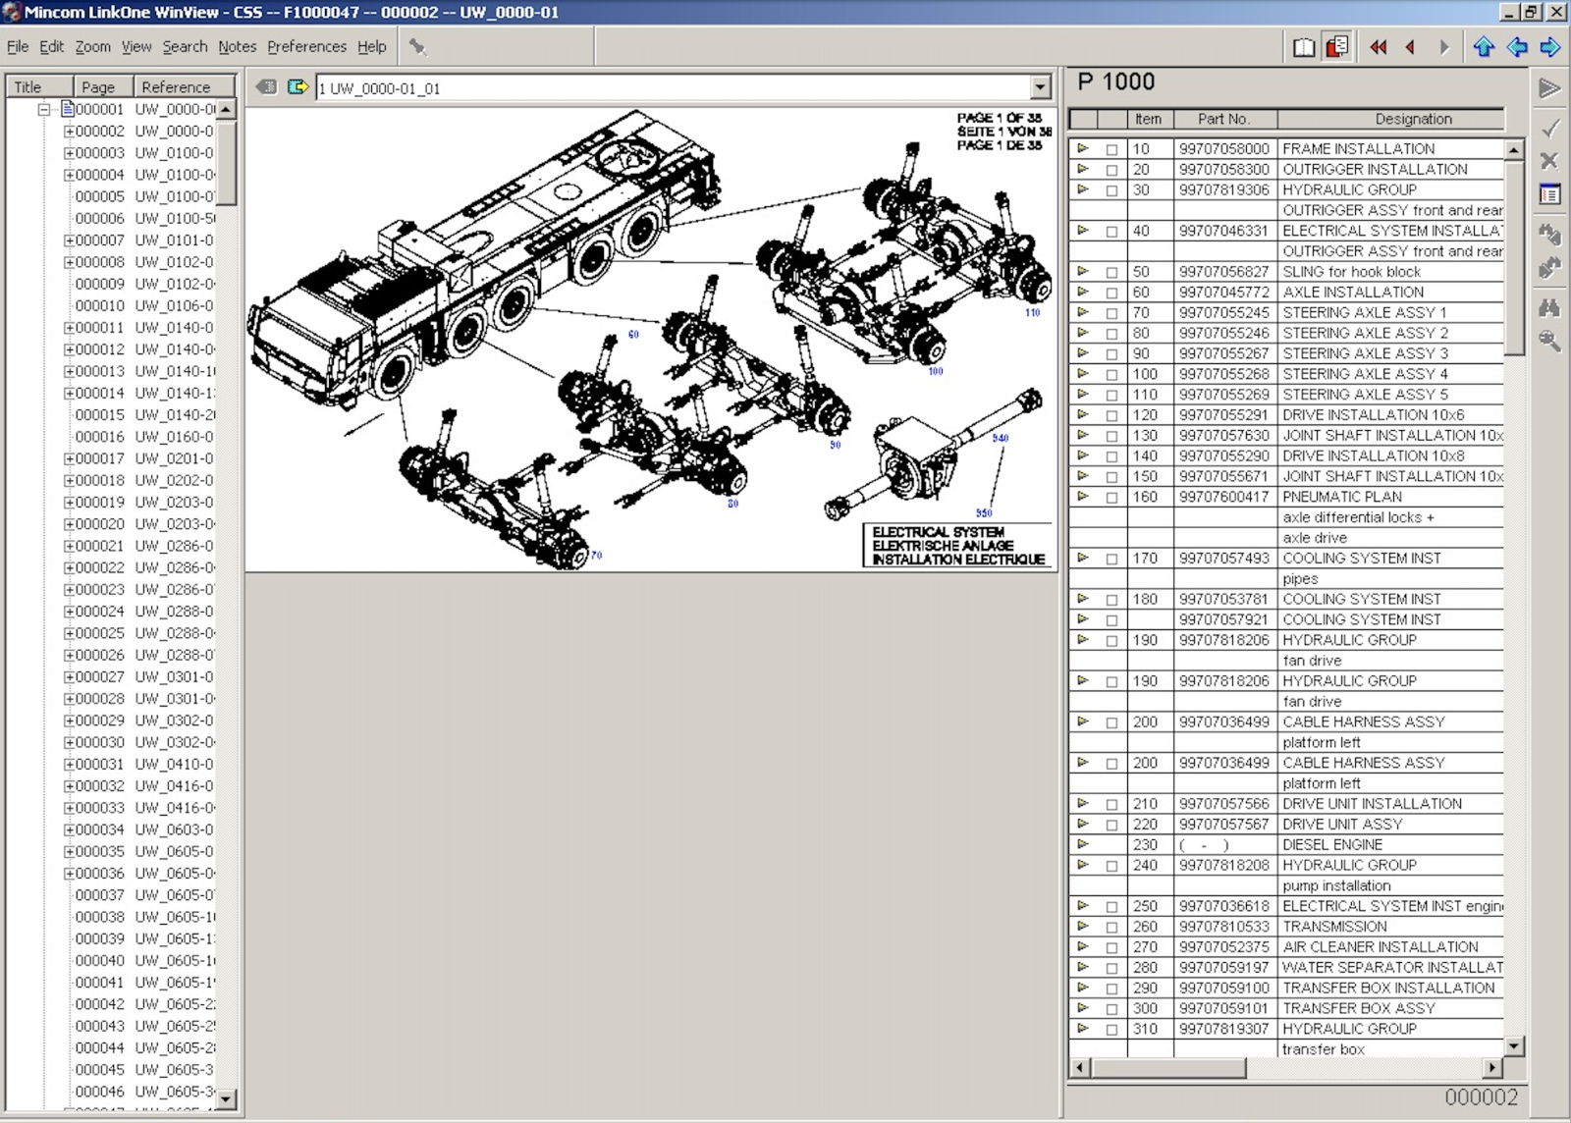Screen dimensions: 1571x1123
Task: Click the Title column header
Action: (39, 86)
